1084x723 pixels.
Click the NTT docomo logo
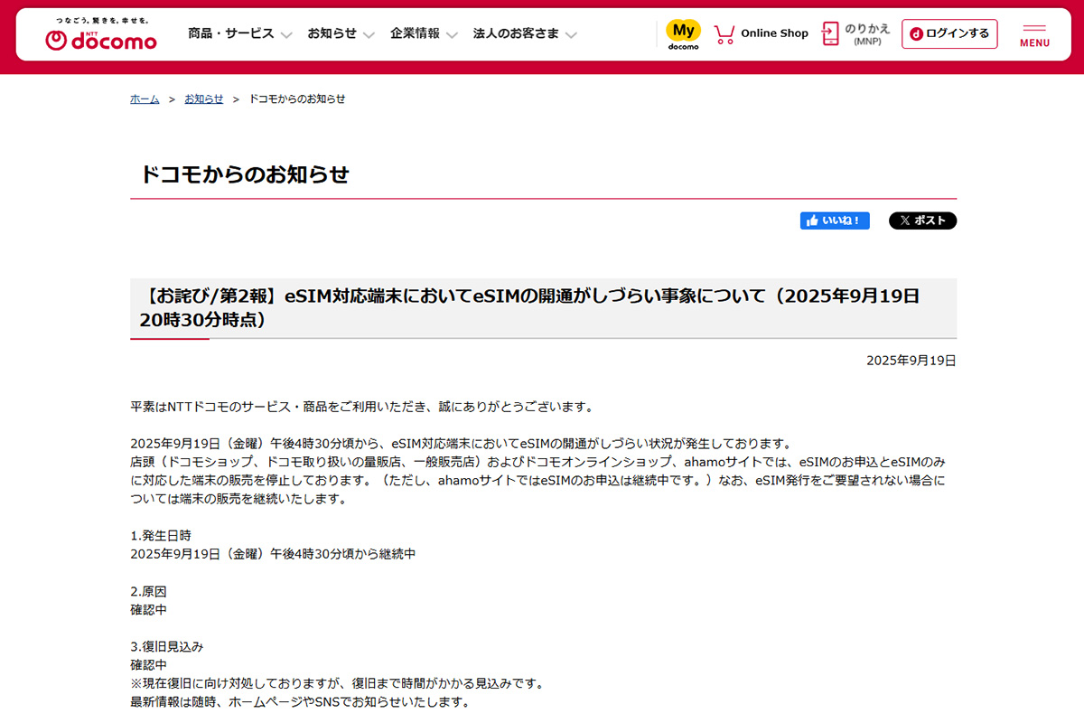[100, 35]
